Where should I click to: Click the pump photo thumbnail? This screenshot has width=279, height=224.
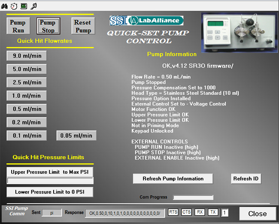[x=239, y=32]
